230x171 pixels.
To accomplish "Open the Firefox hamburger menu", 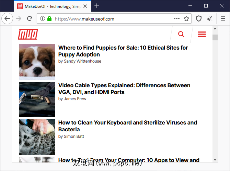I will click(223, 18).
